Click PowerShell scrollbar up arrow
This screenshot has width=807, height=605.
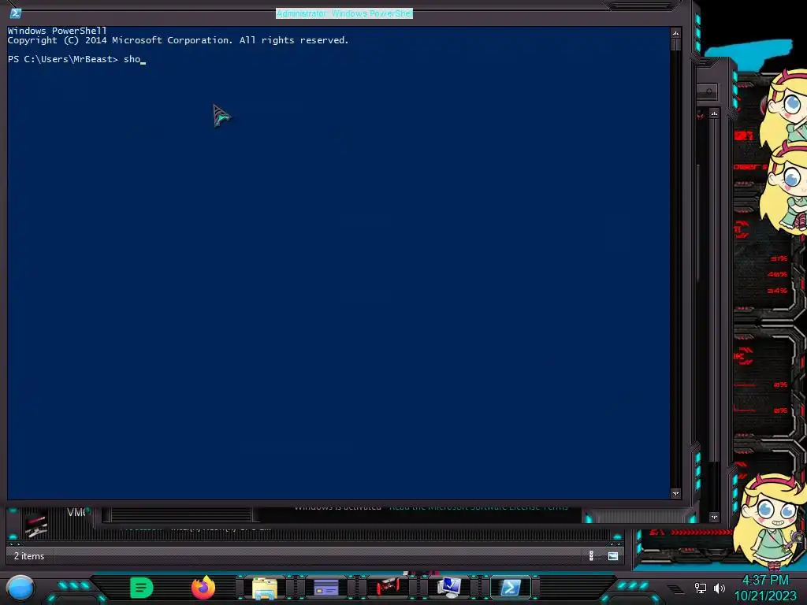coord(675,33)
